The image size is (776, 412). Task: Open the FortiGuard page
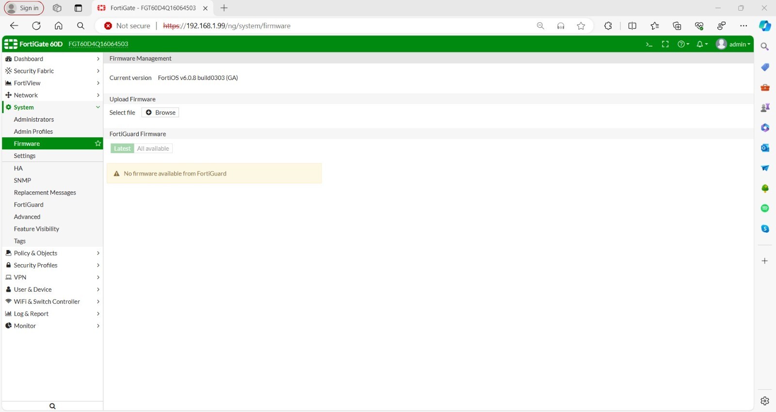tap(52, 205)
